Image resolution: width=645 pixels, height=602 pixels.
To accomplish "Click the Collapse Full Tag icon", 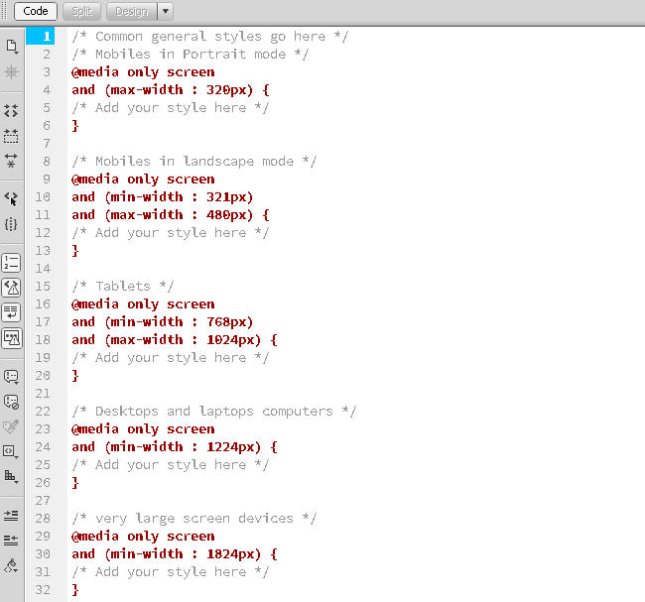I will tap(12, 111).
